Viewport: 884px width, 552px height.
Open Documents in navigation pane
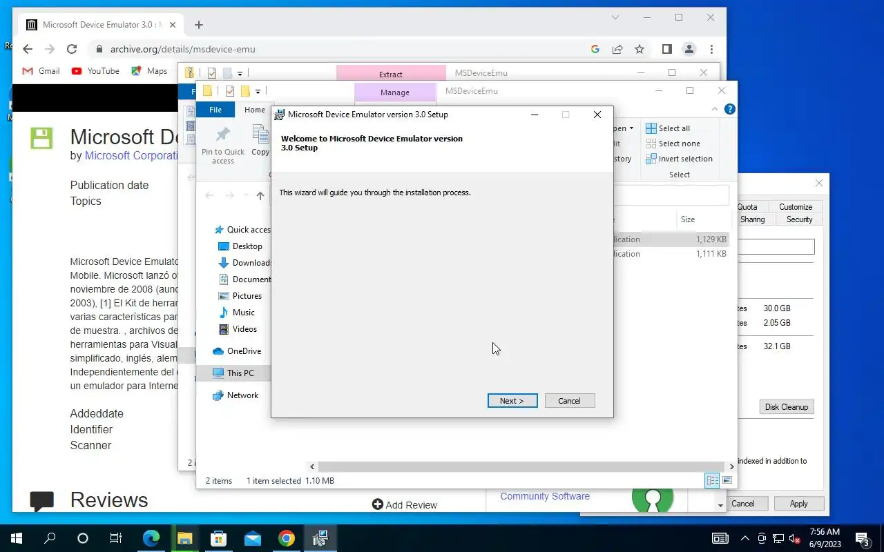tap(244, 279)
